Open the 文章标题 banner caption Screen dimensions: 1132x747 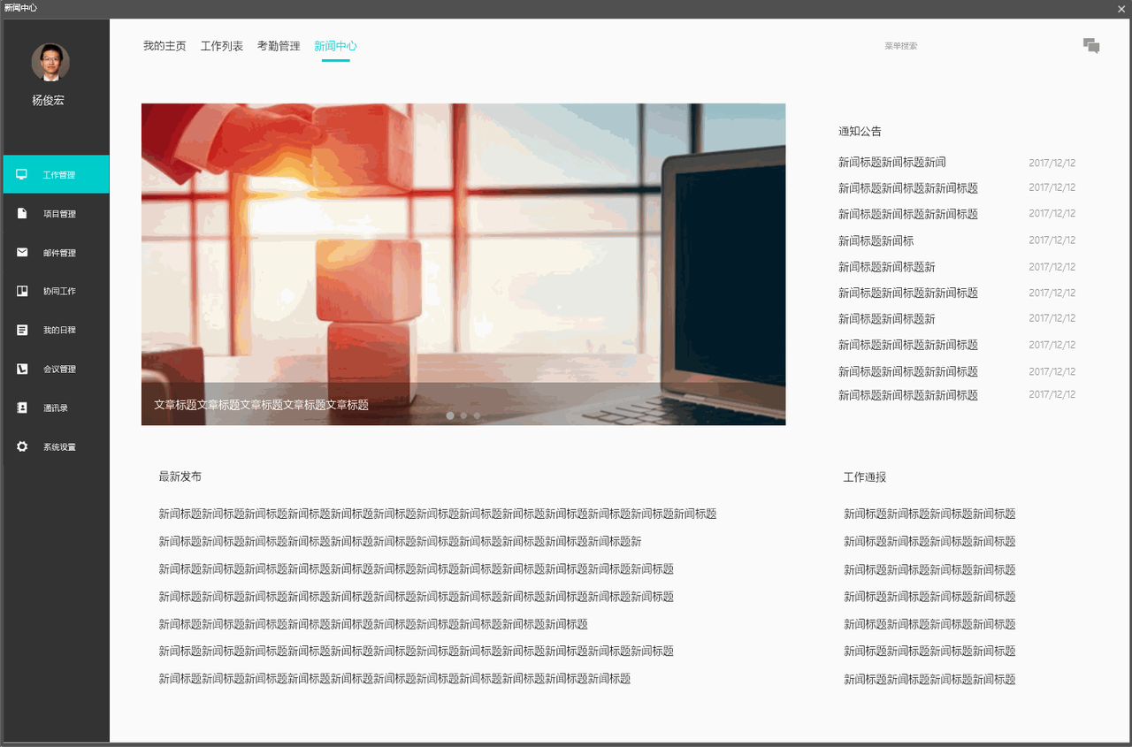click(x=261, y=405)
